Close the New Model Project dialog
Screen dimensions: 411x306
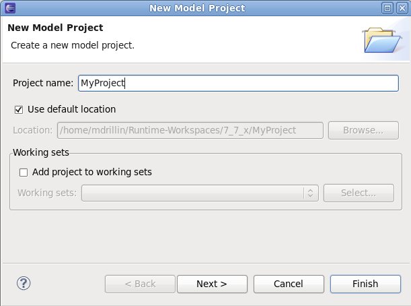click(x=402, y=8)
